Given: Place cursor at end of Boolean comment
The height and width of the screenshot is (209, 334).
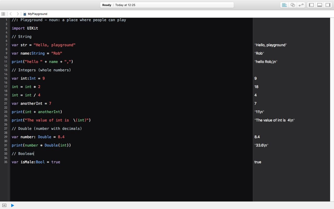Looking at the screenshot, I should coord(34,154).
